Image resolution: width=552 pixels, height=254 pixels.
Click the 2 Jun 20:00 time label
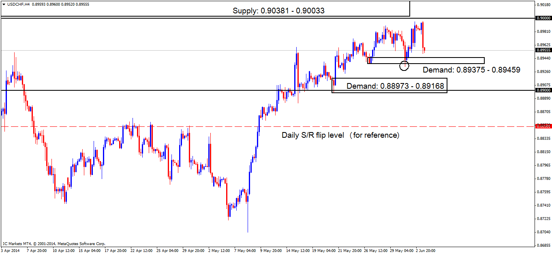pyautogui.click(x=425, y=250)
